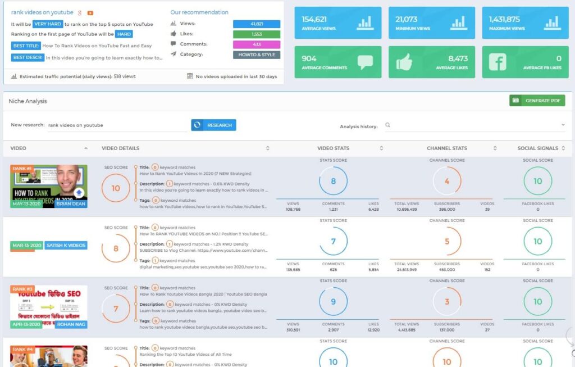Click the bar chart icon on Average Views card
This screenshot has height=367, width=575.
point(365,22)
